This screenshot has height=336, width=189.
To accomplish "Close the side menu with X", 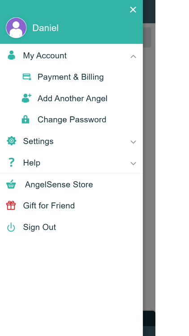I will pyautogui.click(x=133, y=10).
